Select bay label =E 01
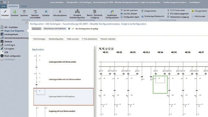 point(106,52)
